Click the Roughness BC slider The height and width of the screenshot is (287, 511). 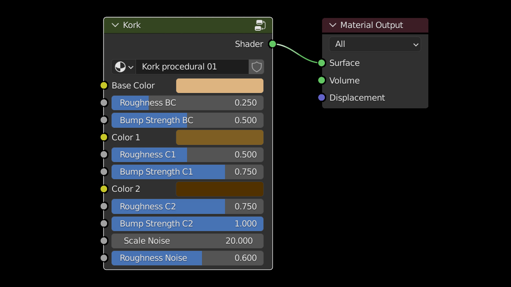(x=187, y=103)
